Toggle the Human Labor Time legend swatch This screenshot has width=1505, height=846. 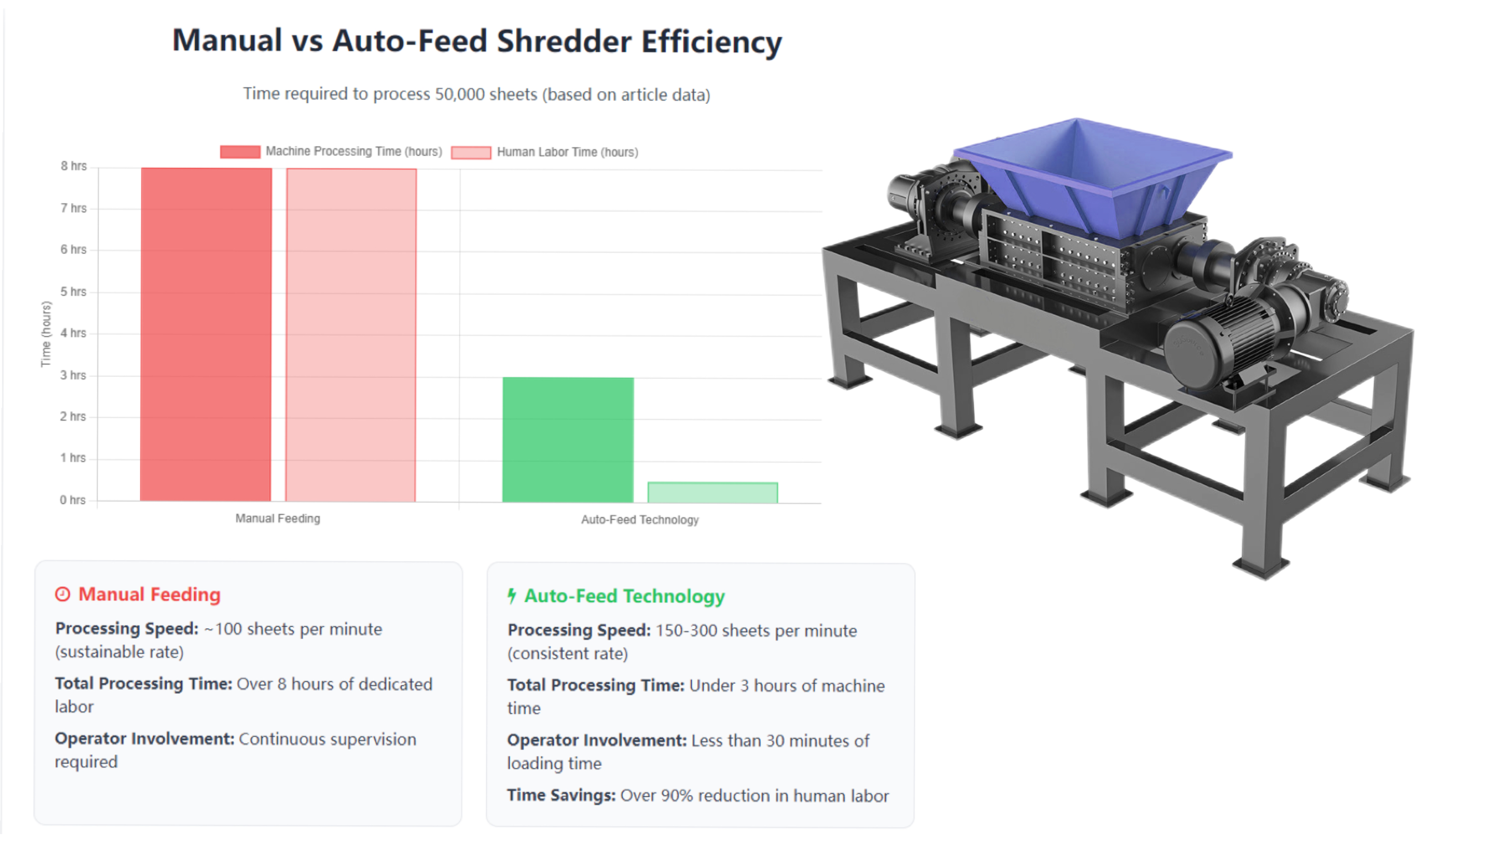(x=471, y=152)
